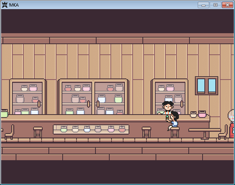Close the MKA window
235x185 pixels.
point(227,5)
